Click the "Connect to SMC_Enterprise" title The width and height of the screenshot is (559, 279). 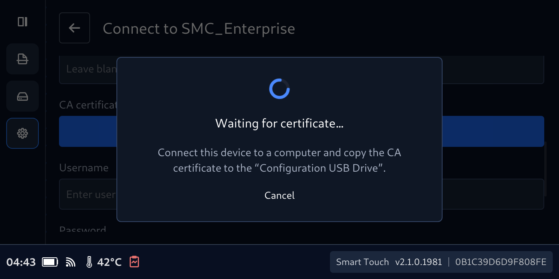coord(199,29)
